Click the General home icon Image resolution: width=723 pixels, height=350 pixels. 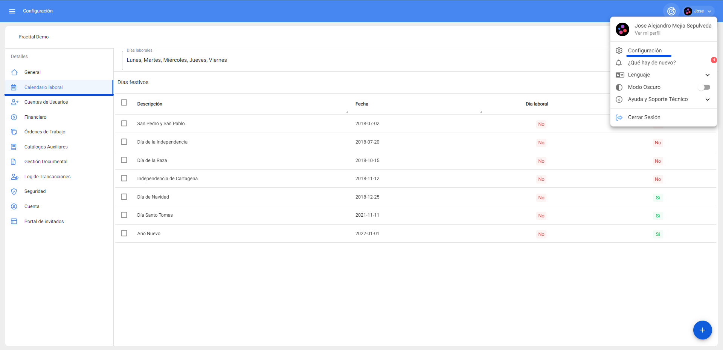click(x=14, y=72)
